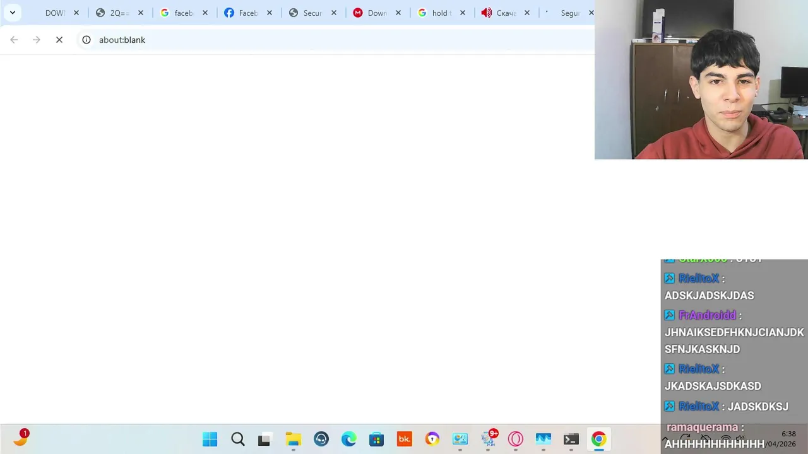808x454 pixels.
Task: Close the Google 'faceb' tab
Action: (x=205, y=13)
